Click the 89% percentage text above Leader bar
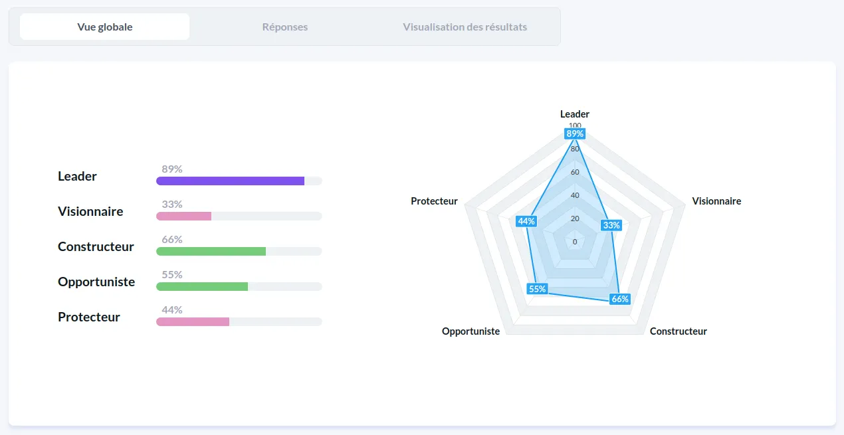Image resolution: width=844 pixels, height=435 pixels. click(171, 169)
